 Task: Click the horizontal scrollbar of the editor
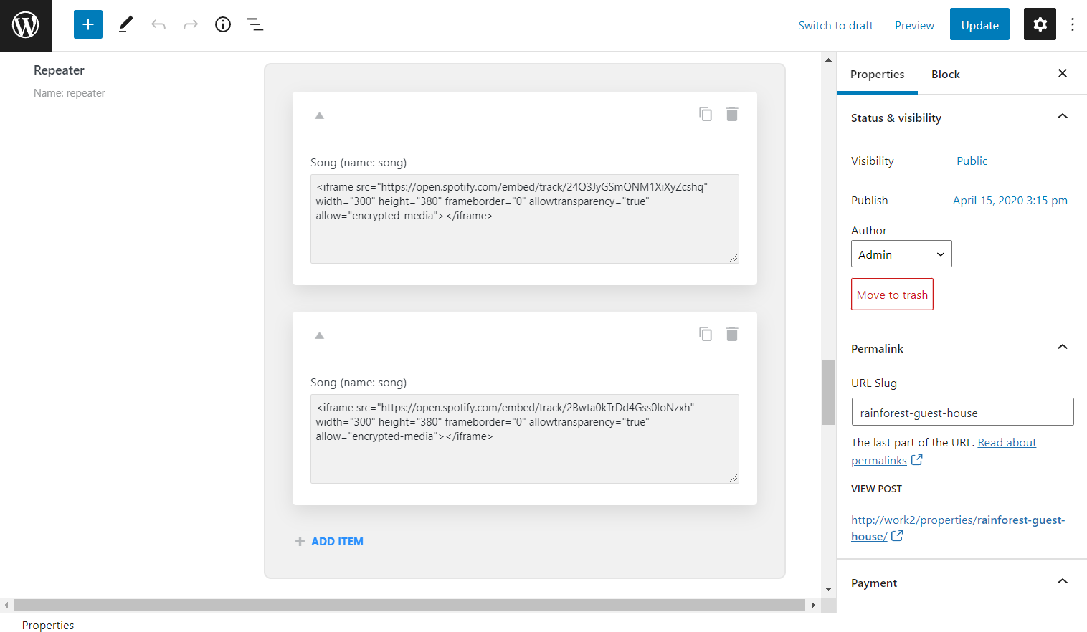(x=409, y=605)
